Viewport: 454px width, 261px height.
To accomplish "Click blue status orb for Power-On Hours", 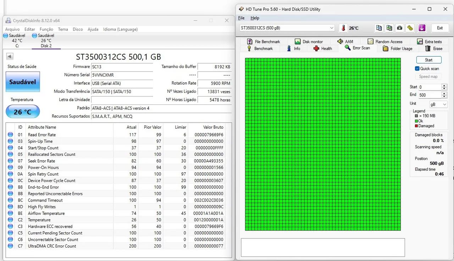I will (x=10, y=168).
